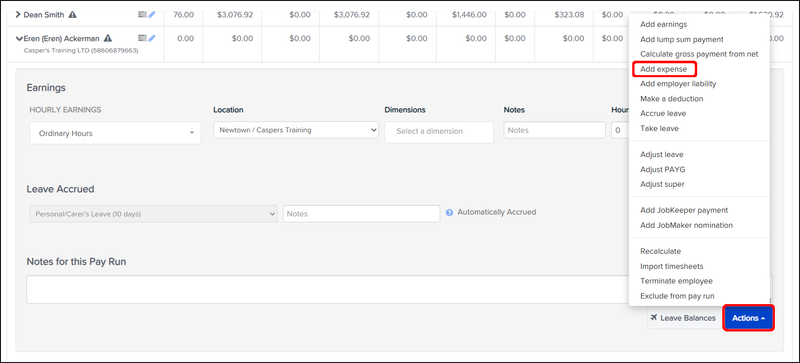Click pencil edit icon for Dean Smith
Screen dimensions: 800x363
[x=152, y=15]
